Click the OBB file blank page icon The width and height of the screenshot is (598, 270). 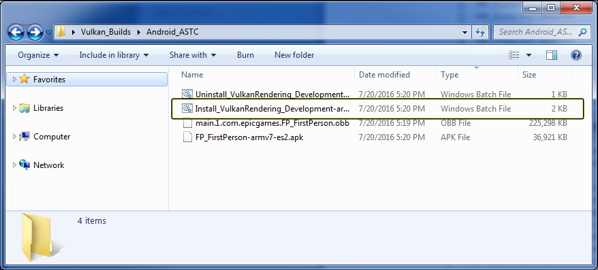tap(187, 123)
